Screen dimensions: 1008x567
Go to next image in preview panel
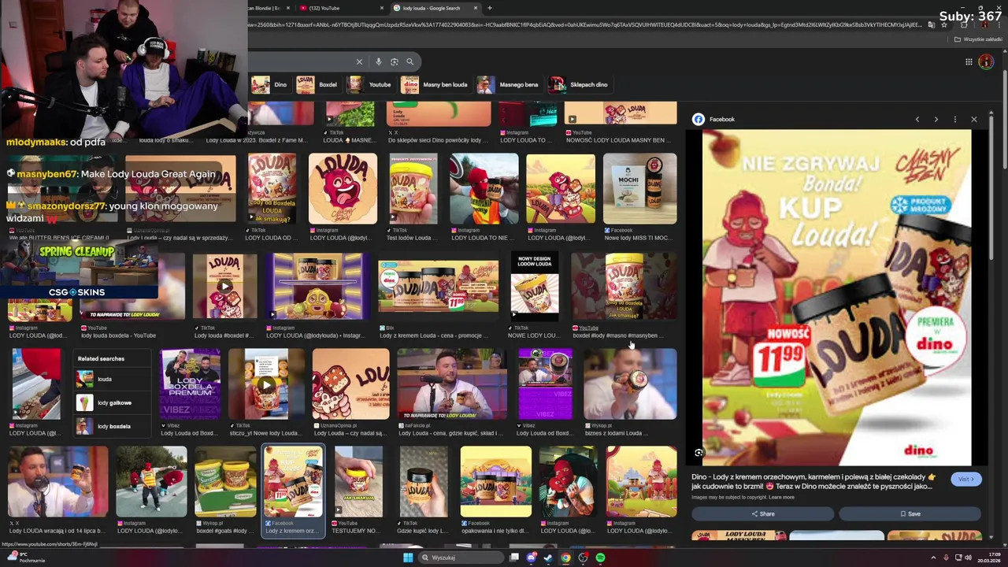(936, 119)
